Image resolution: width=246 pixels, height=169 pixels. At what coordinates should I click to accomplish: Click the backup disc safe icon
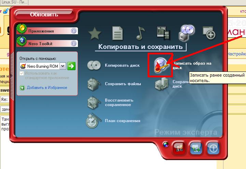point(162,84)
